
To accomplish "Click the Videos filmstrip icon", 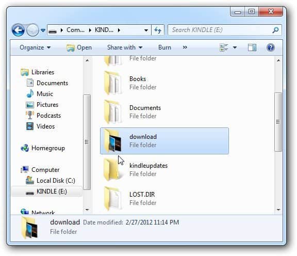I will coord(30,126).
